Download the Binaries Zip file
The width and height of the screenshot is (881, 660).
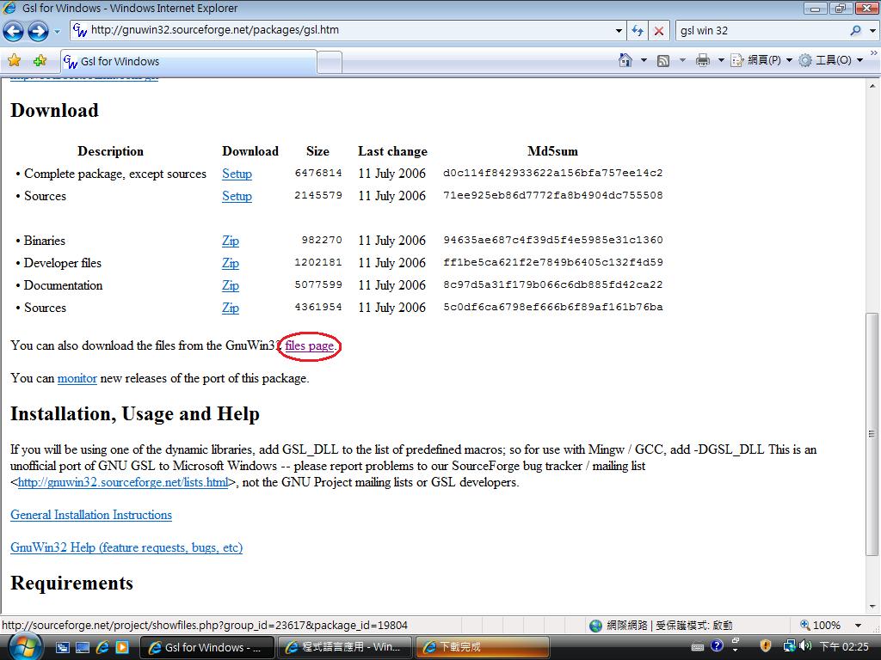tap(230, 241)
